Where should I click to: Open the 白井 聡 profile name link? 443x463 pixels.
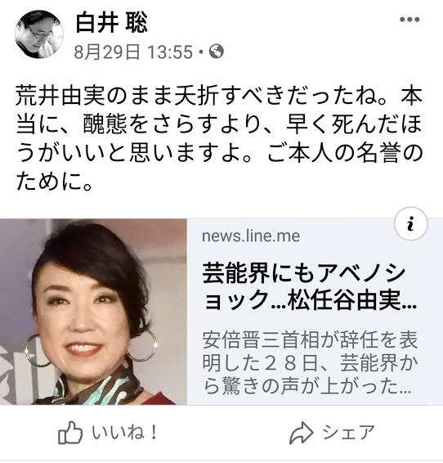click(x=111, y=24)
